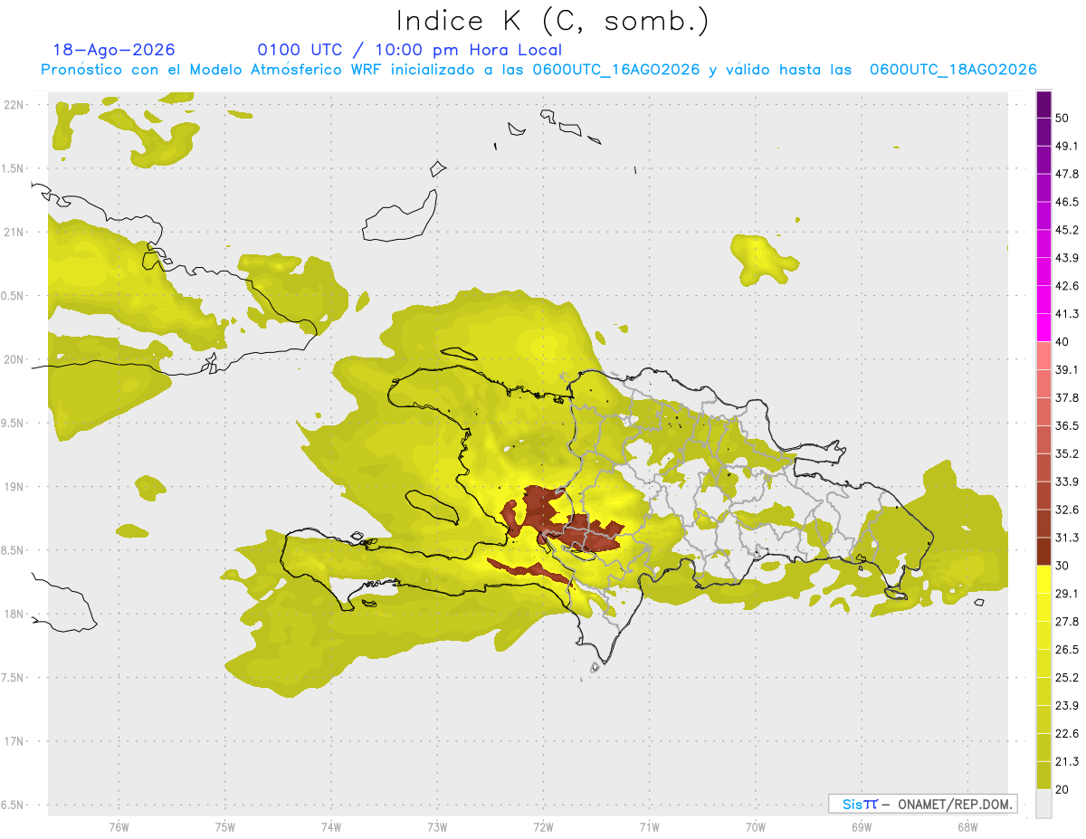Click the 'Indice K (C, somb.)' title
The image size is (1086, 839).
552,21
